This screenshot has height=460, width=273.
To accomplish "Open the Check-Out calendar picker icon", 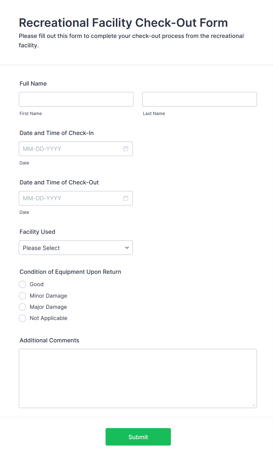I will [x=126, y=198].
